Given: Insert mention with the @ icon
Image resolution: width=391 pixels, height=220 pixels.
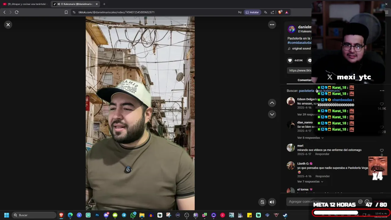Looking at the screenshot, I should click(360, 202).
